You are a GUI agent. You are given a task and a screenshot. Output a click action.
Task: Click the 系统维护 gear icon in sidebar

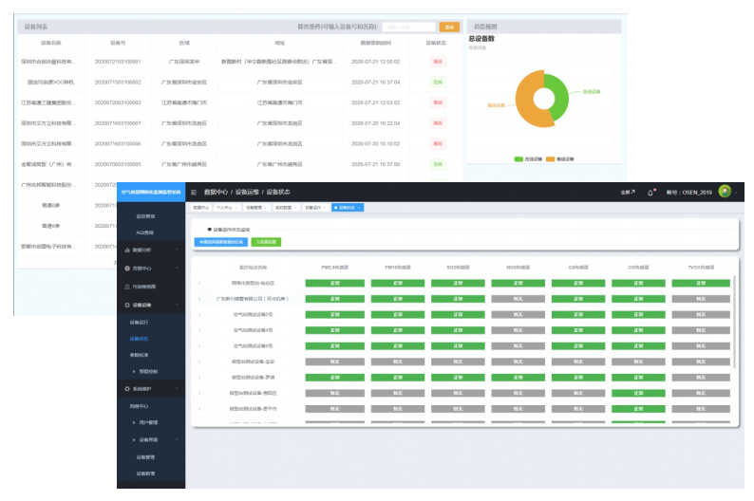pos(127,388)
